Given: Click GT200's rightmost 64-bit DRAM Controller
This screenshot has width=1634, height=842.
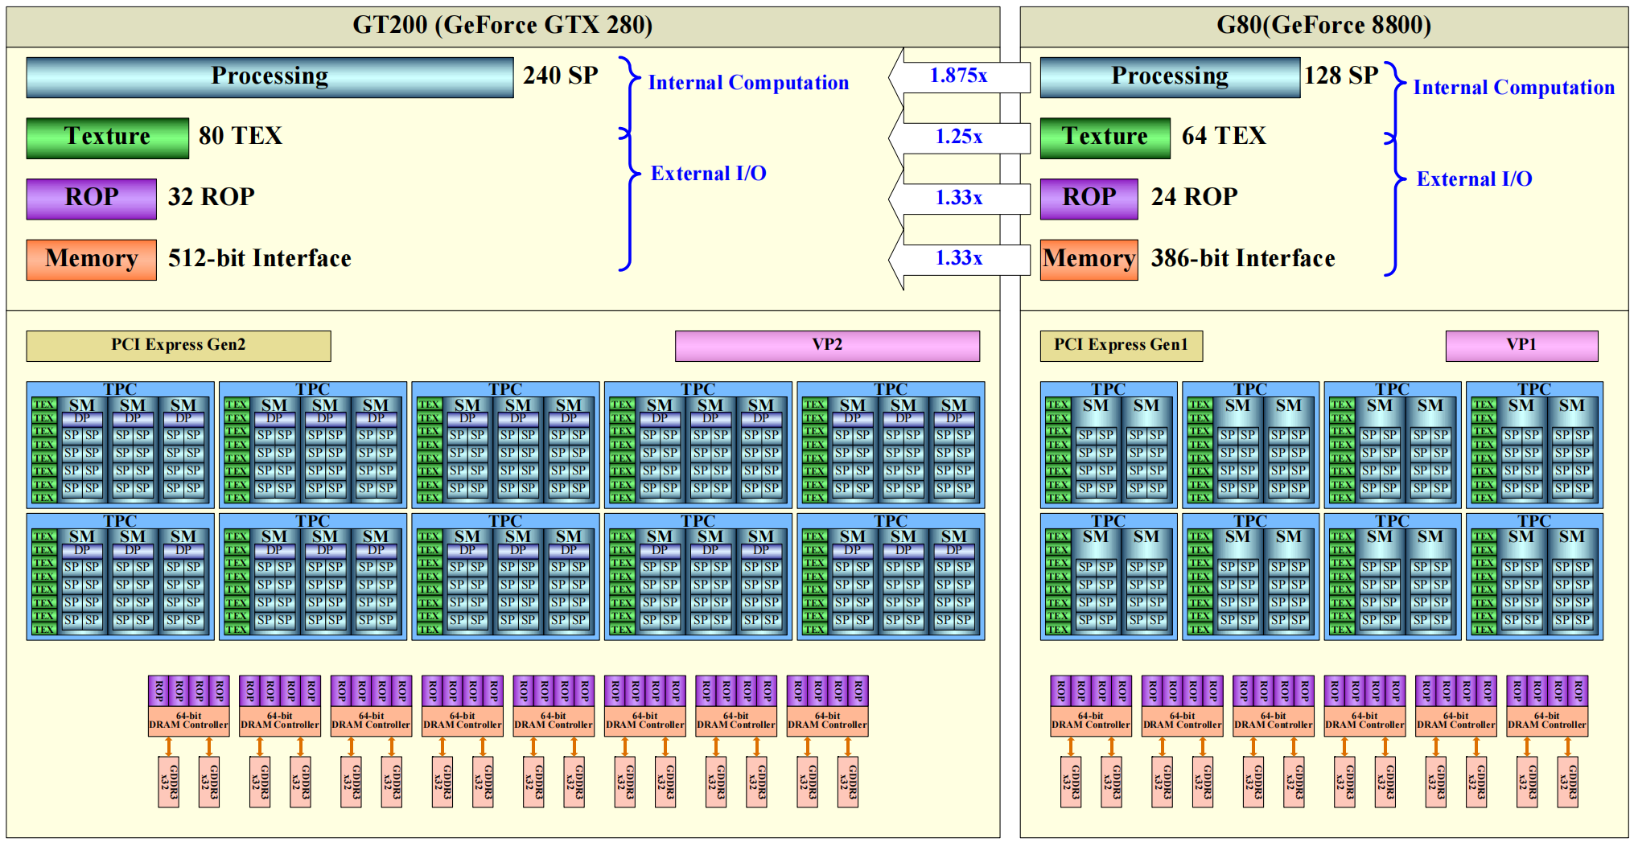Looking at the screenshot, I should [827, 721].
